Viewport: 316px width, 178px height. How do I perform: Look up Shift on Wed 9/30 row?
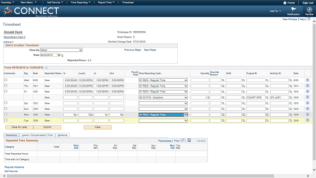coord(243,80)
